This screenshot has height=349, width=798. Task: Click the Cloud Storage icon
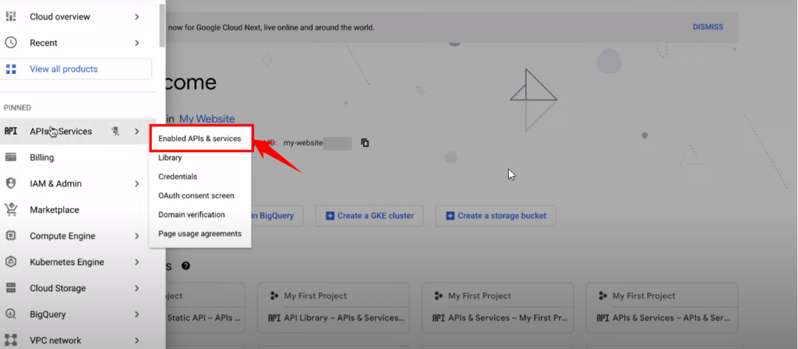pyautogui.click(x=11, y=288)
